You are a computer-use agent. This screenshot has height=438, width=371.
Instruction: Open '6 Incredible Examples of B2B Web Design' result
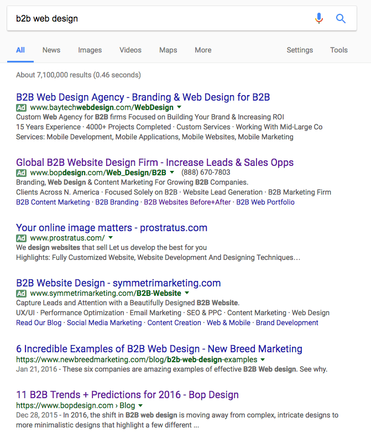coord(159,349)
